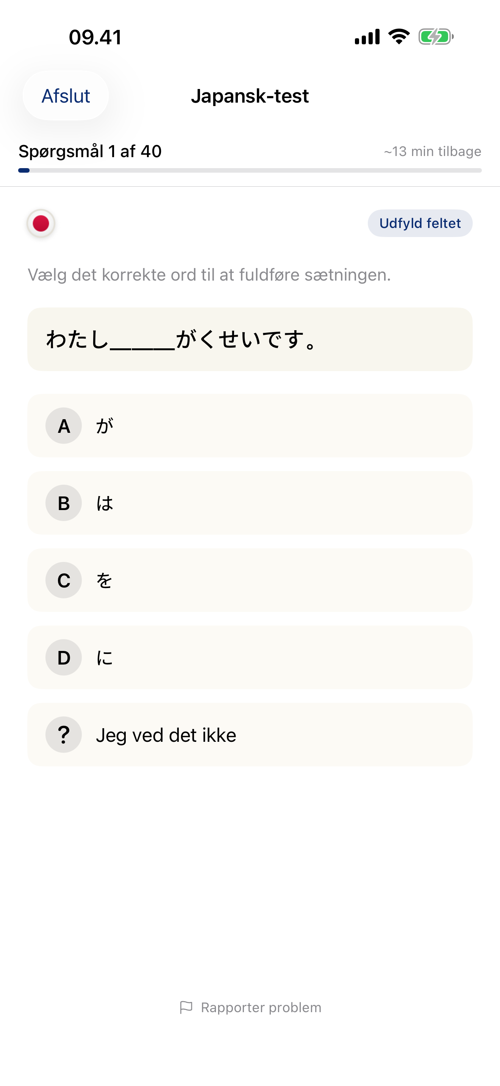
Task: Click the question mark icon
Action: tap(63, 734)
